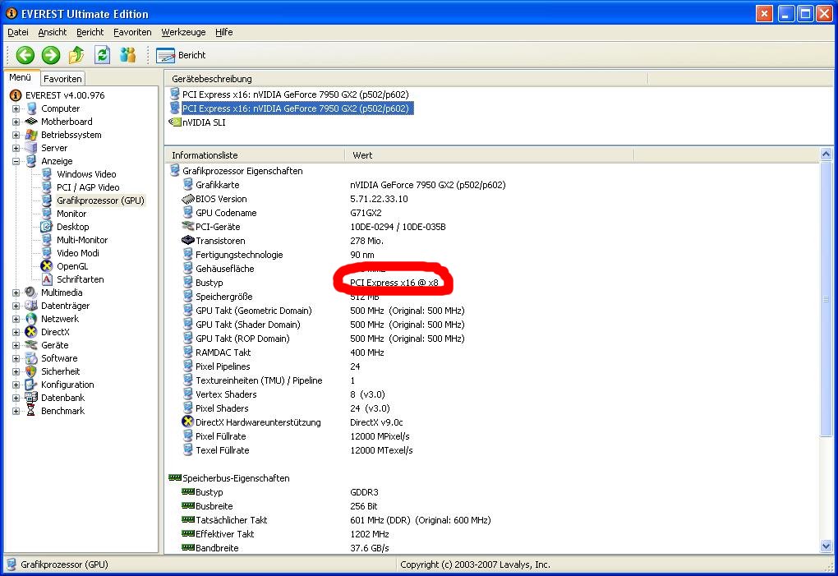This screenshot has height=576, width=838.
Task: Expand the Betriebssystem tree node
Action: pos(16,135)
